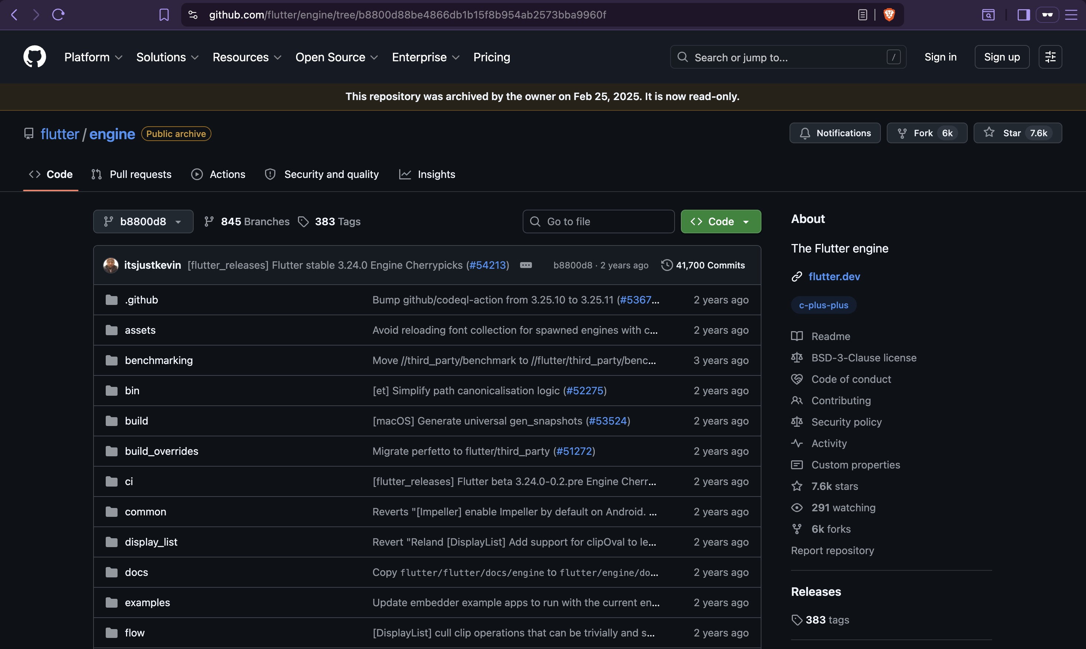Screen dimensions: 1086x649
Task: Click the book icon next to Readme
Action: [797, 336]
